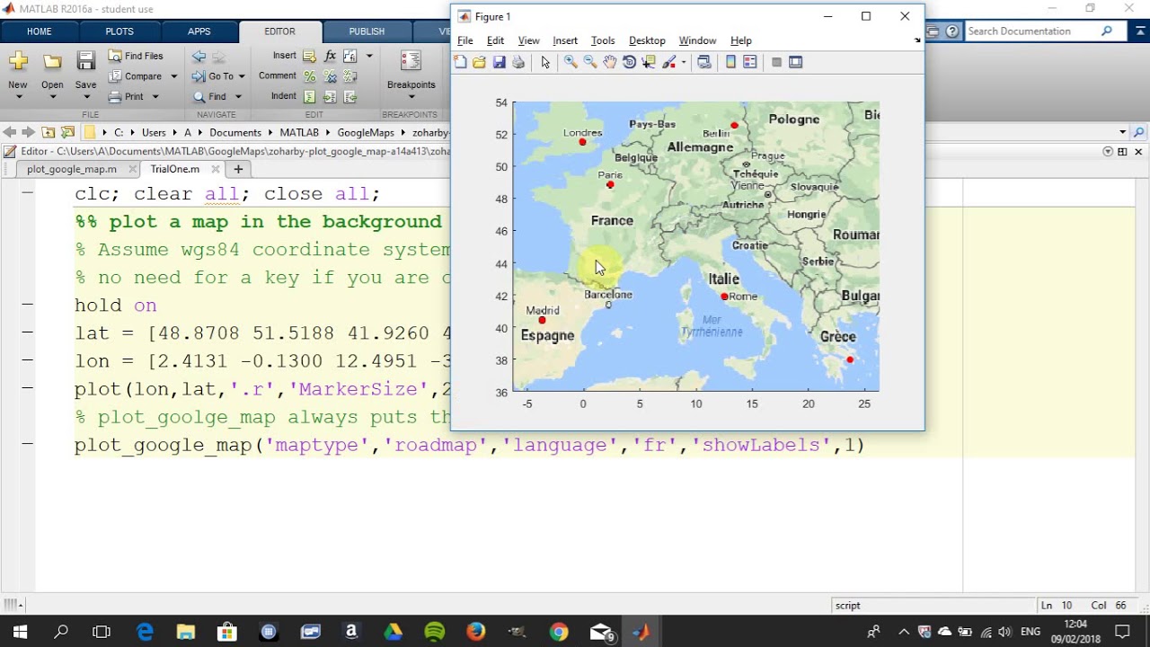This screenshot has height=647, width=1150.
Task: Click the Link Plot icon
Action: pos(704,62)
